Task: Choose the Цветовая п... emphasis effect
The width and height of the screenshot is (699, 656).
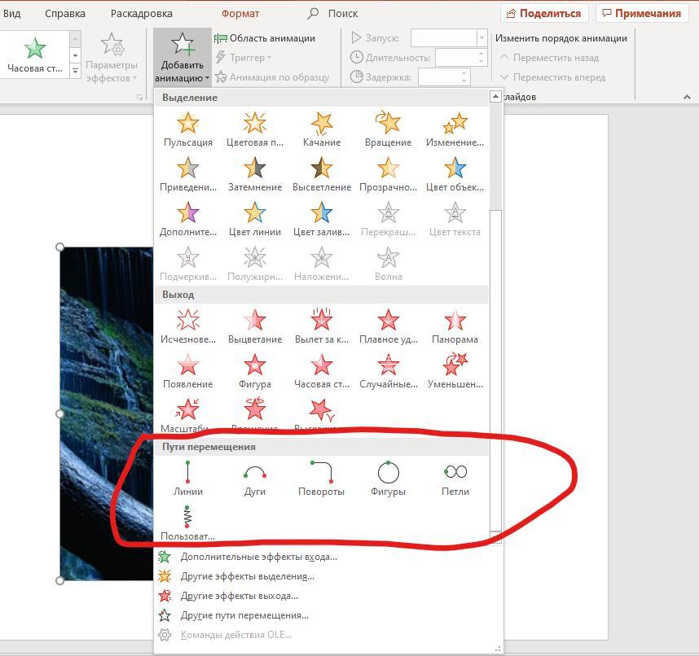Action: tap(254, 129)
